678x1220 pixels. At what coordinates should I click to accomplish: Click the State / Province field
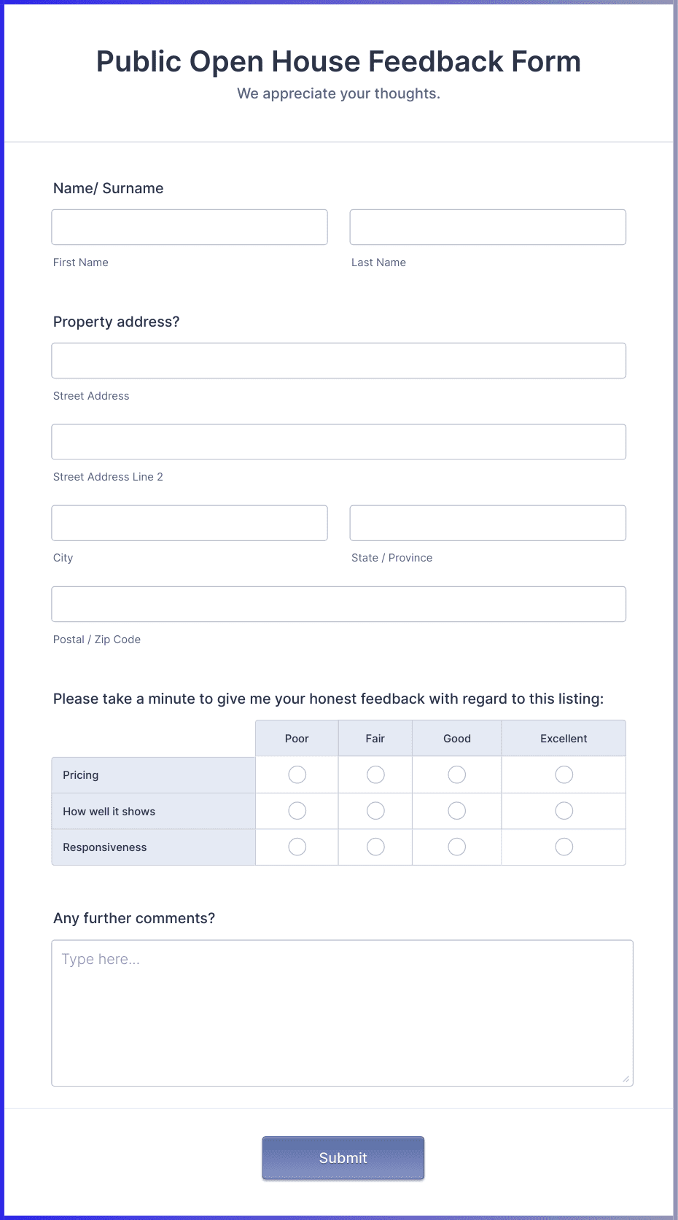pos(488,523)
